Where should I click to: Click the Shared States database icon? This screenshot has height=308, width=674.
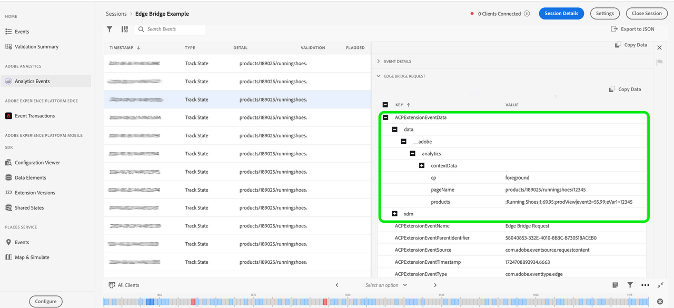pyautogui.click(x=8, y=208)
